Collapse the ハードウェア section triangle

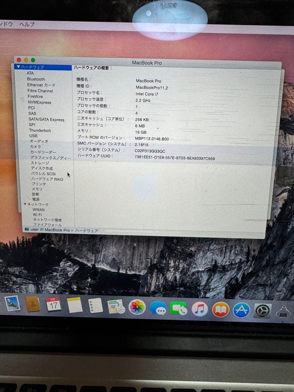[x=18, y=67]
